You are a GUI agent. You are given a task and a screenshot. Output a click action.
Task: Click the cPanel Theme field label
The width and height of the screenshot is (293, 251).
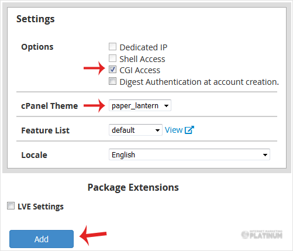50,106
